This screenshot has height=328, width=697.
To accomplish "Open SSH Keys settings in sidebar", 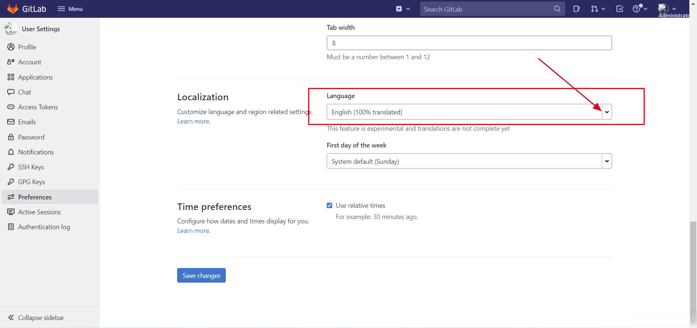I will click(x=31, y=167).
